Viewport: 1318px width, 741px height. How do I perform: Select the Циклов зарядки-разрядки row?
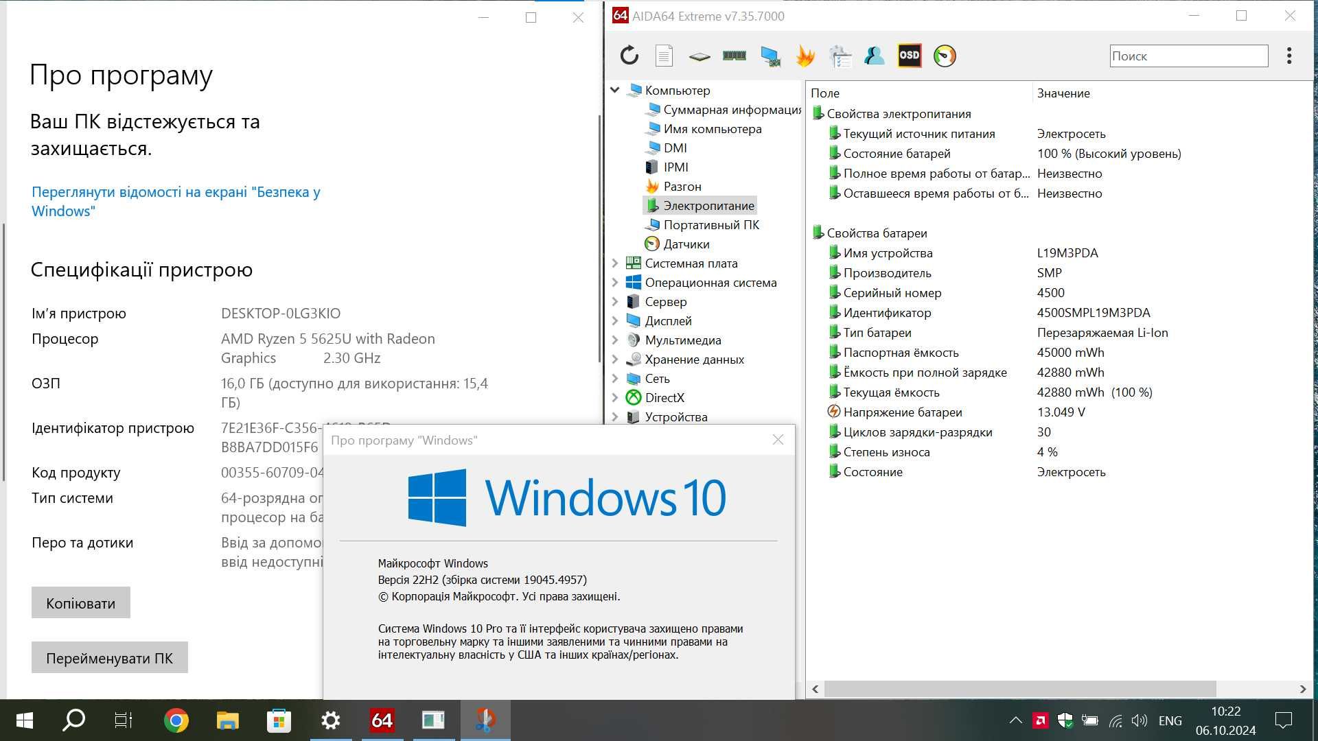pos(1057,432)
